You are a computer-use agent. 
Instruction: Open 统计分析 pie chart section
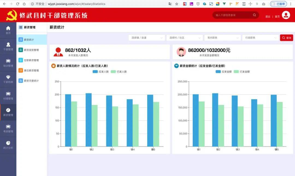click(8, 145)
